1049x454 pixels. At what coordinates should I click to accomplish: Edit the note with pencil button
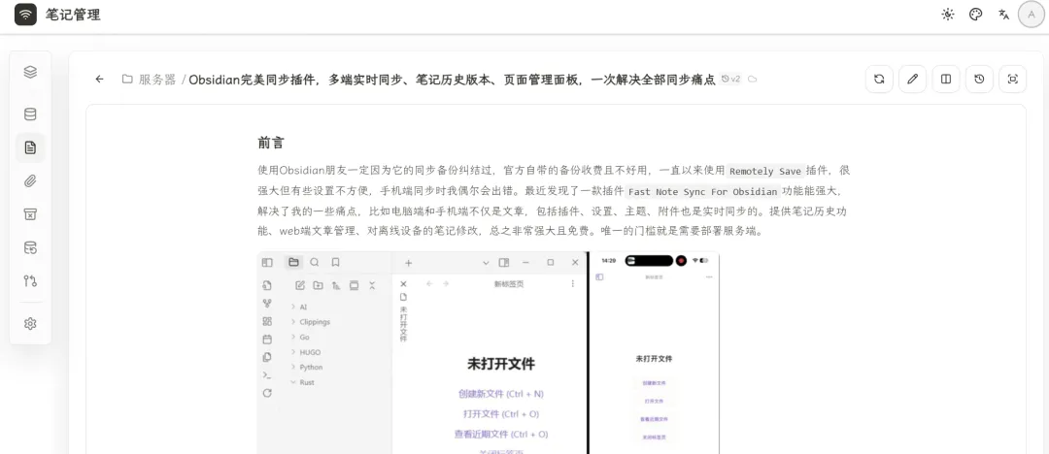pos(912,79)
